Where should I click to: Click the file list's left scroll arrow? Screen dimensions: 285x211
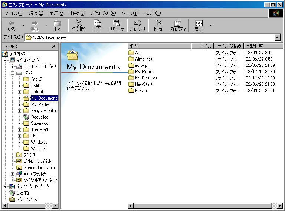130,206
